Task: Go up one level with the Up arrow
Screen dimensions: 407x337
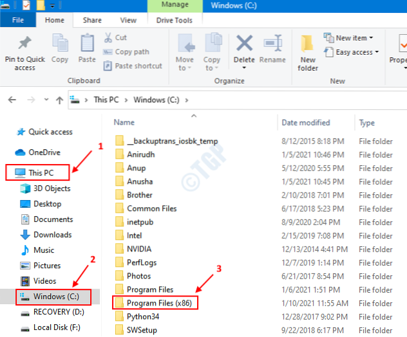Action: pos(60,100)
